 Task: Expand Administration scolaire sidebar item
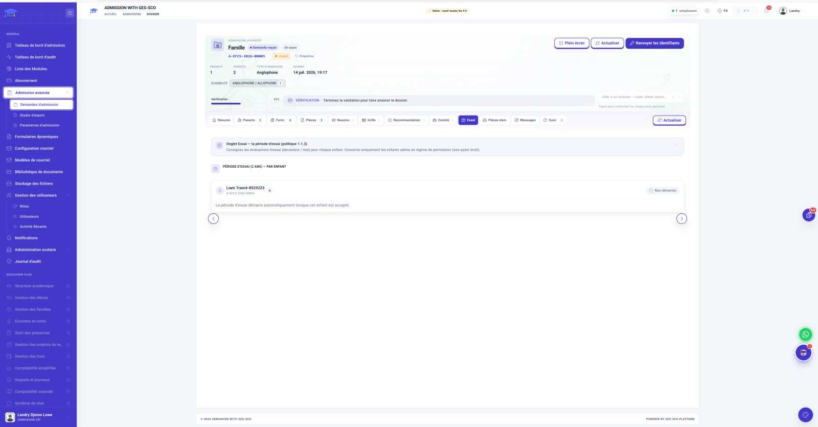38,250
